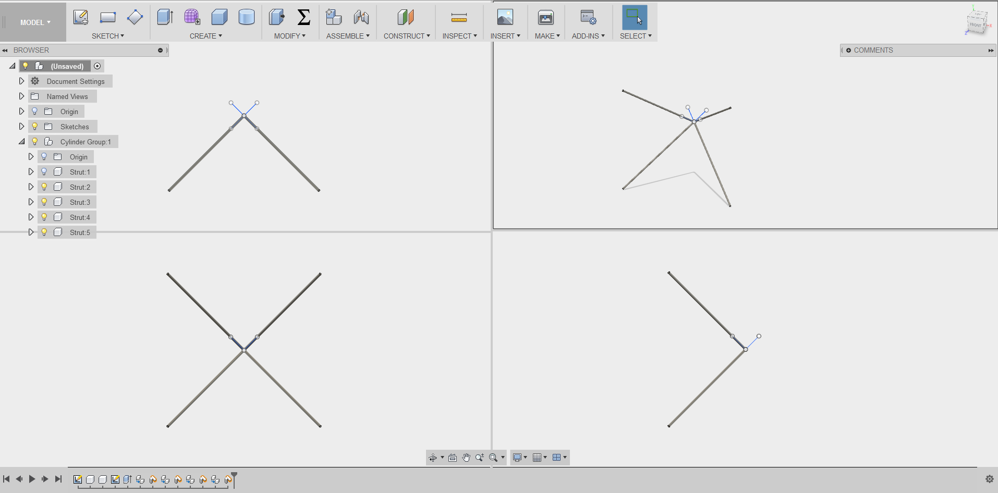Open the MODEL workspace switcher
998x493 pixels.
pyautogui.click(x=33, y=22)
